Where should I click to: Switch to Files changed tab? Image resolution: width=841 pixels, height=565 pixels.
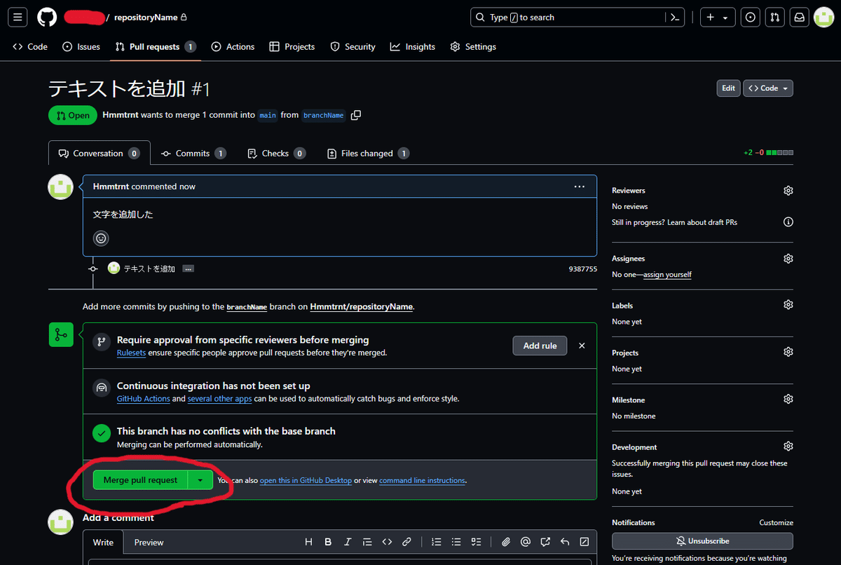(368, 154)
